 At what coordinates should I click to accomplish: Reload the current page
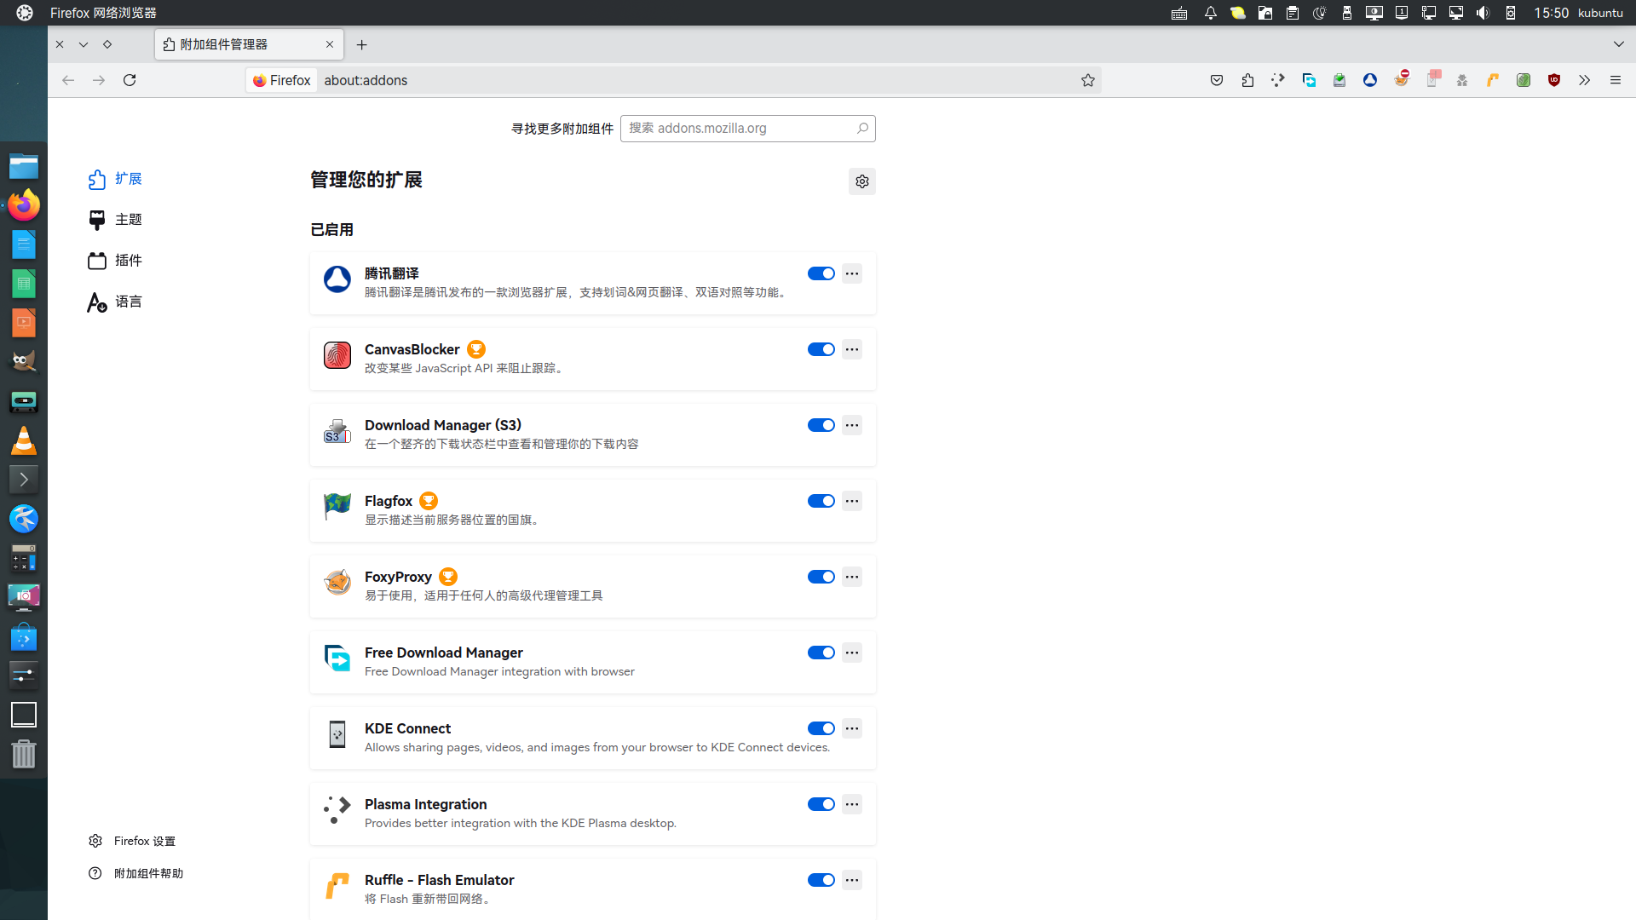(x=130, y=80)
